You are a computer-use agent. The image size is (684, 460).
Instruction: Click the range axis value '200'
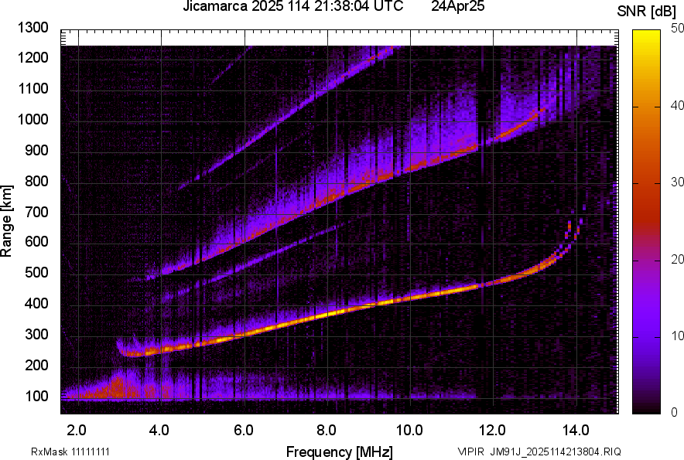tap(36, 365)
